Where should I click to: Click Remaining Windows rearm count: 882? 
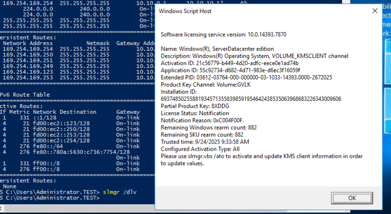[x=209, y=127]
